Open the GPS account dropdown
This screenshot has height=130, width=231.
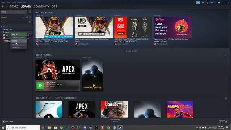(x=212, y=3)
